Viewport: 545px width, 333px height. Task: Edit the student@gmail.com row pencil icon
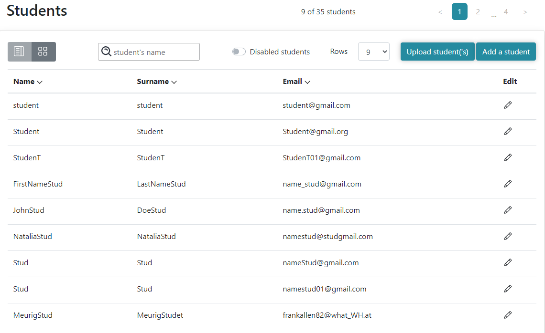(508, 105)
